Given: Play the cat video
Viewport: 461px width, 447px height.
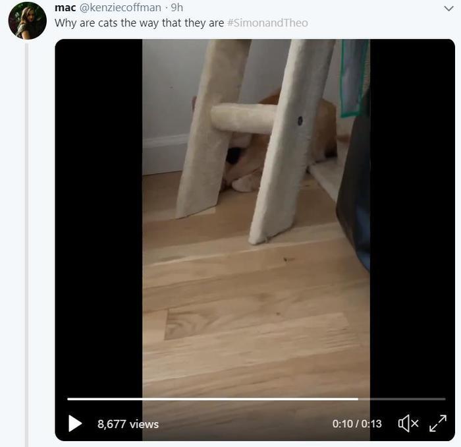Looking at the screenshot, I should coord(75,423).
